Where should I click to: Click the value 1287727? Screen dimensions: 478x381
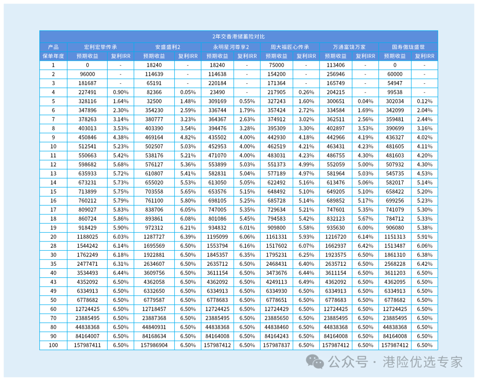[154, 237]
